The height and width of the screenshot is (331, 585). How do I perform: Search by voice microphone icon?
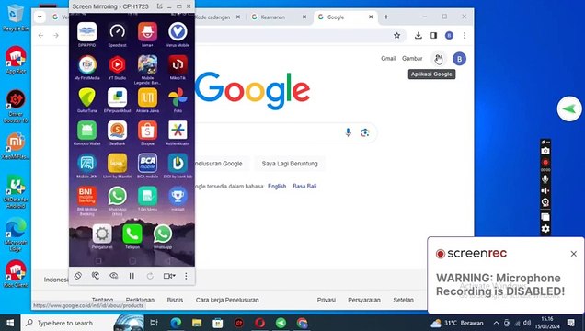coord(348,132)
